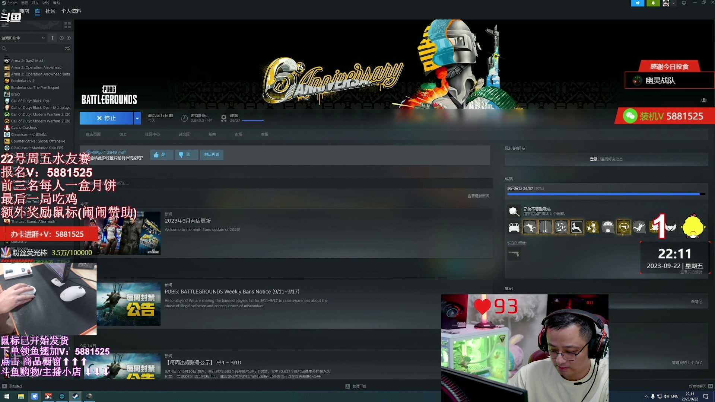Click Counter-Strike: Global Offensive icon

[x=7, y=141]
